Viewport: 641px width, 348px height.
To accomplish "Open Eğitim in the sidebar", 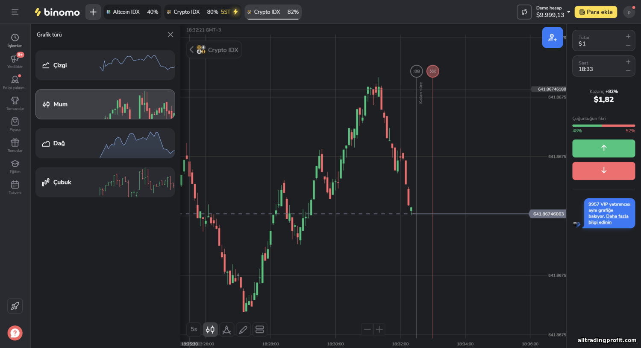I will (15, 166).
